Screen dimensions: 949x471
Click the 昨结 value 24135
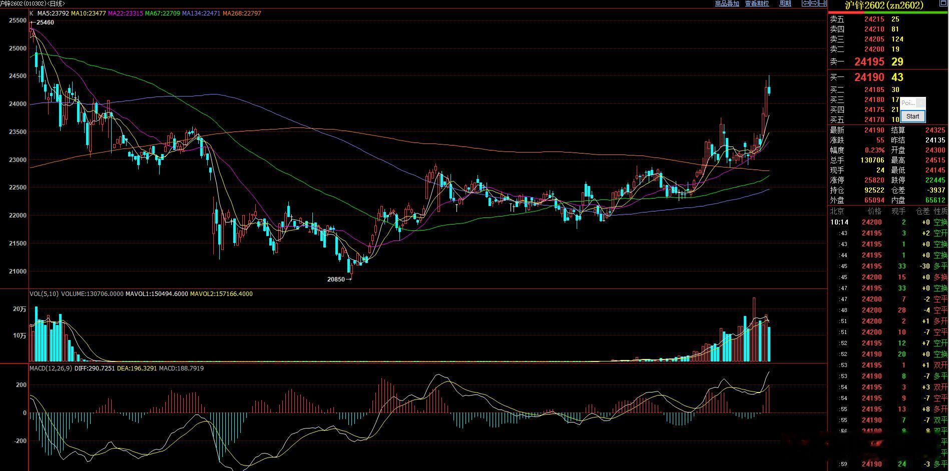point(935,140)
